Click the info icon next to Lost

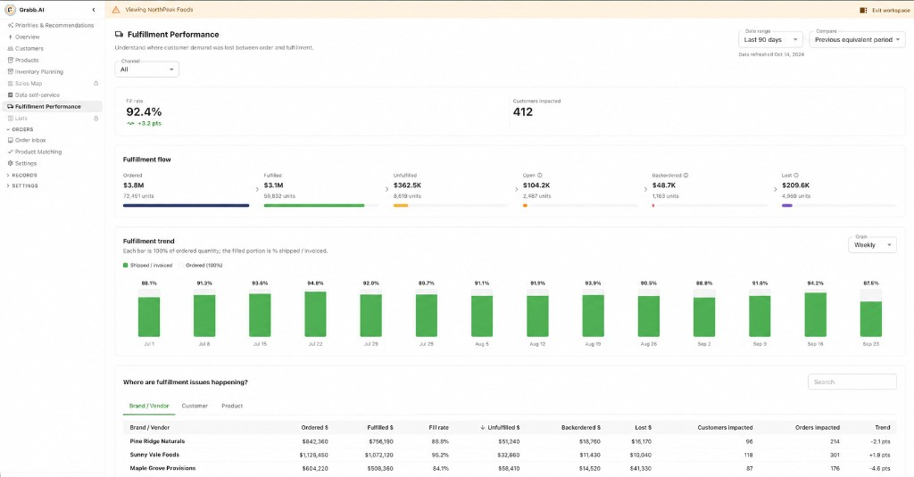pyautogui.click(x=796, y=176)
